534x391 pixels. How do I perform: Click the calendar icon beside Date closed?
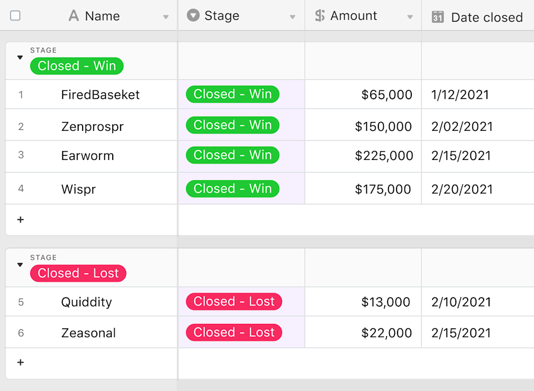pyautogui.click(x=437, y=17)
